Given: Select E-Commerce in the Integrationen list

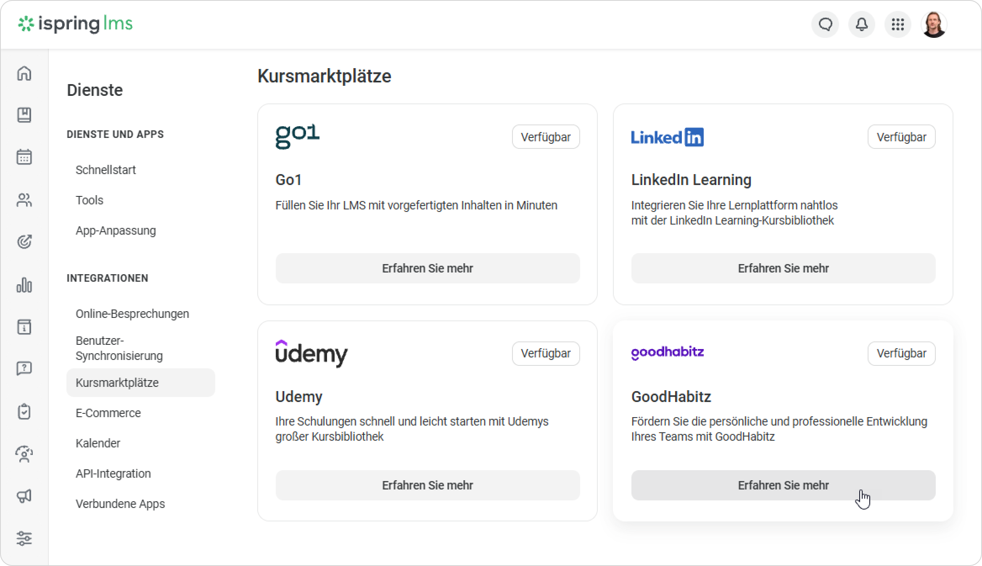Looking at the screenshot, I should (x=108, y=413).
